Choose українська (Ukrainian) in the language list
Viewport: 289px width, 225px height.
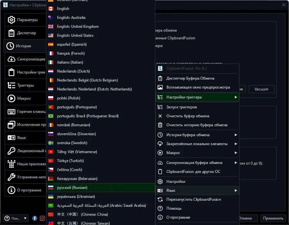(x=76, y=197)
